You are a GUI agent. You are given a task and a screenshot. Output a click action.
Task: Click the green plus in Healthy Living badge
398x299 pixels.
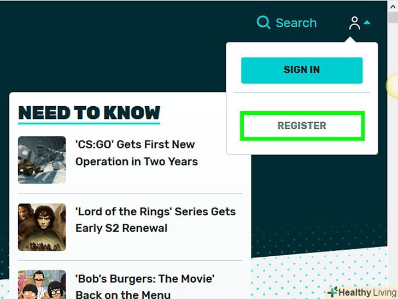[332, 292]
